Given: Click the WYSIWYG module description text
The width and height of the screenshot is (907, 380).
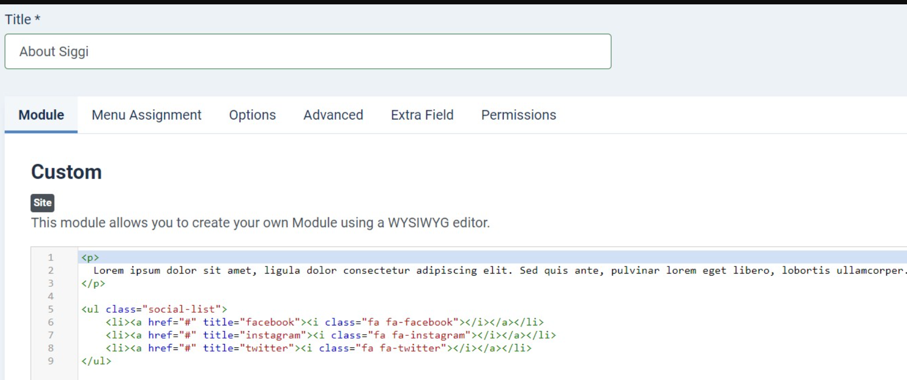Looking at the screenshot, I should [260, 223].
